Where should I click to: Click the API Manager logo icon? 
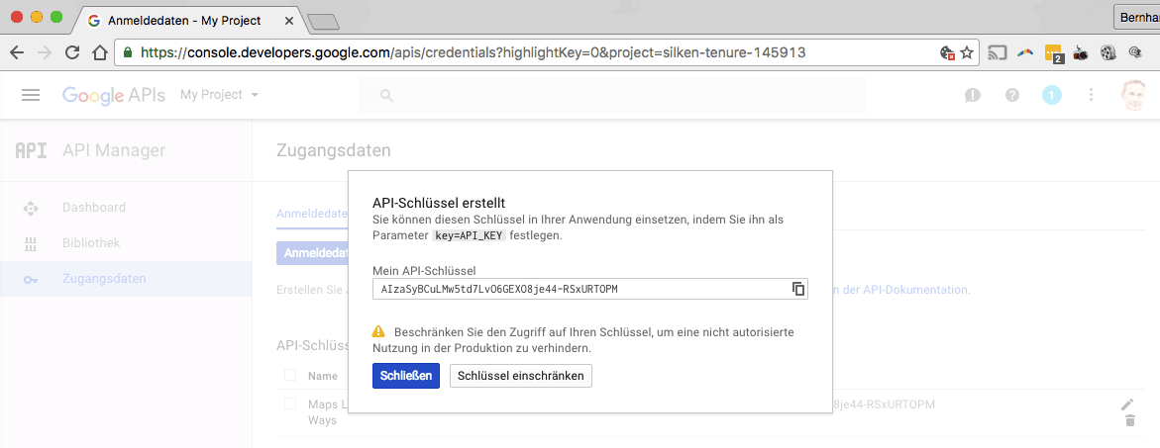31,151
